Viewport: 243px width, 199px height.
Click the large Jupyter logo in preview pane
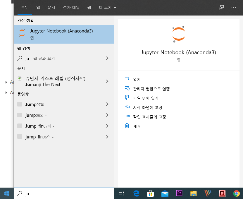pyautogui.click(x=179, y=34)
